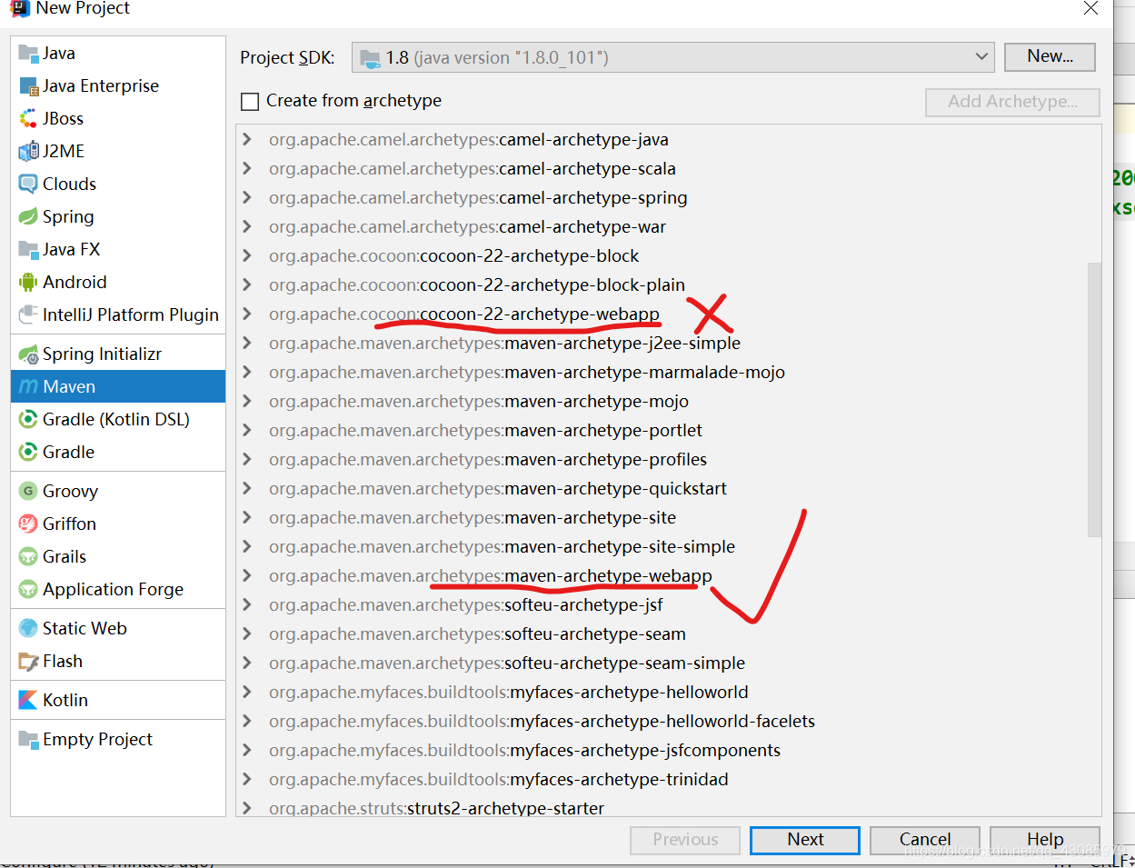This screenshot has height=868, width=1135.
Task: Click the Spring Initializr icon
Action: 28,354
